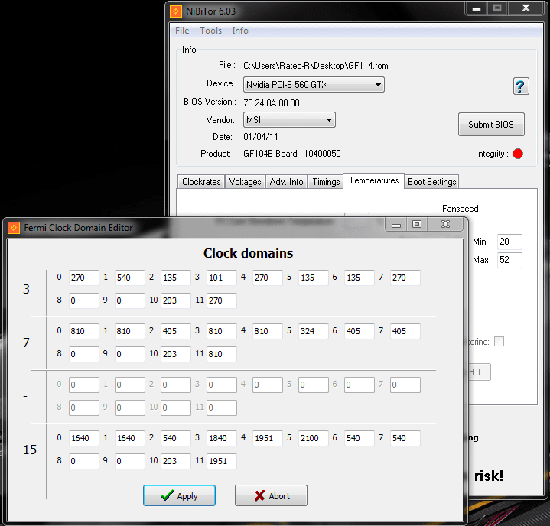Click the Abort button with red X
Image resolution: width=550 pixels, height=526 pixels.
click(x=271, y=495)
